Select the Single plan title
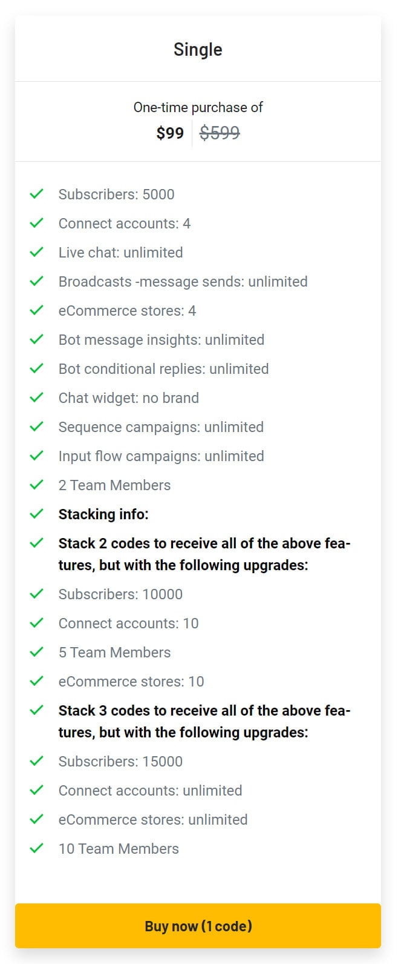This screenshot has width=398, height=964. [x=198, y=50]
